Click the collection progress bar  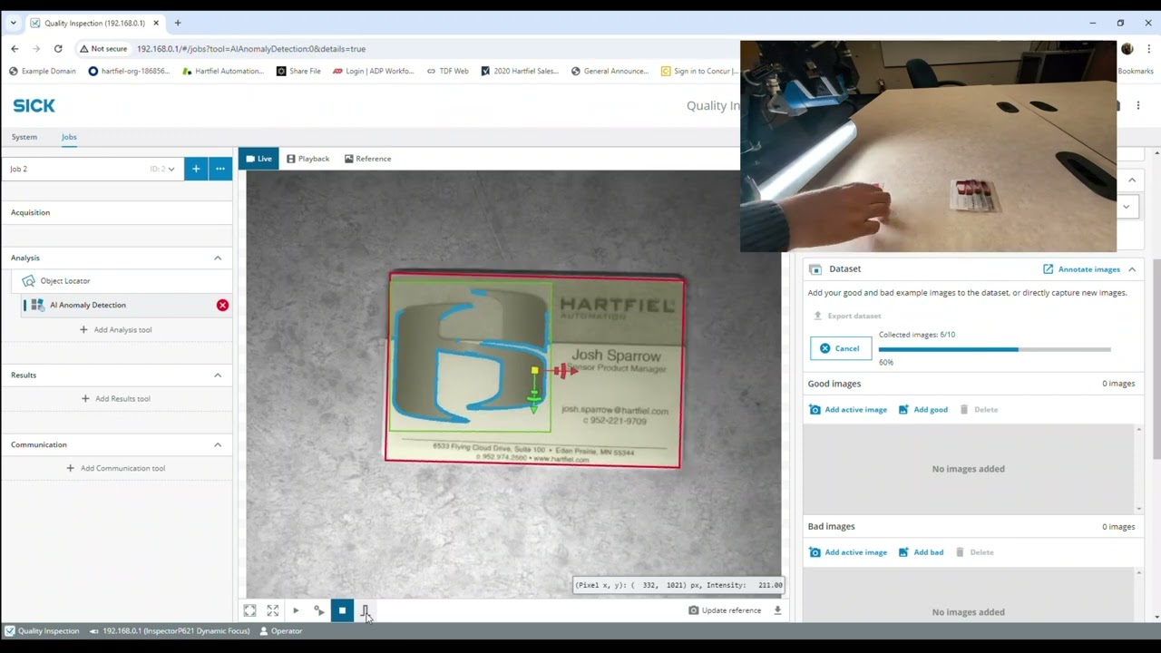(994, 349)
